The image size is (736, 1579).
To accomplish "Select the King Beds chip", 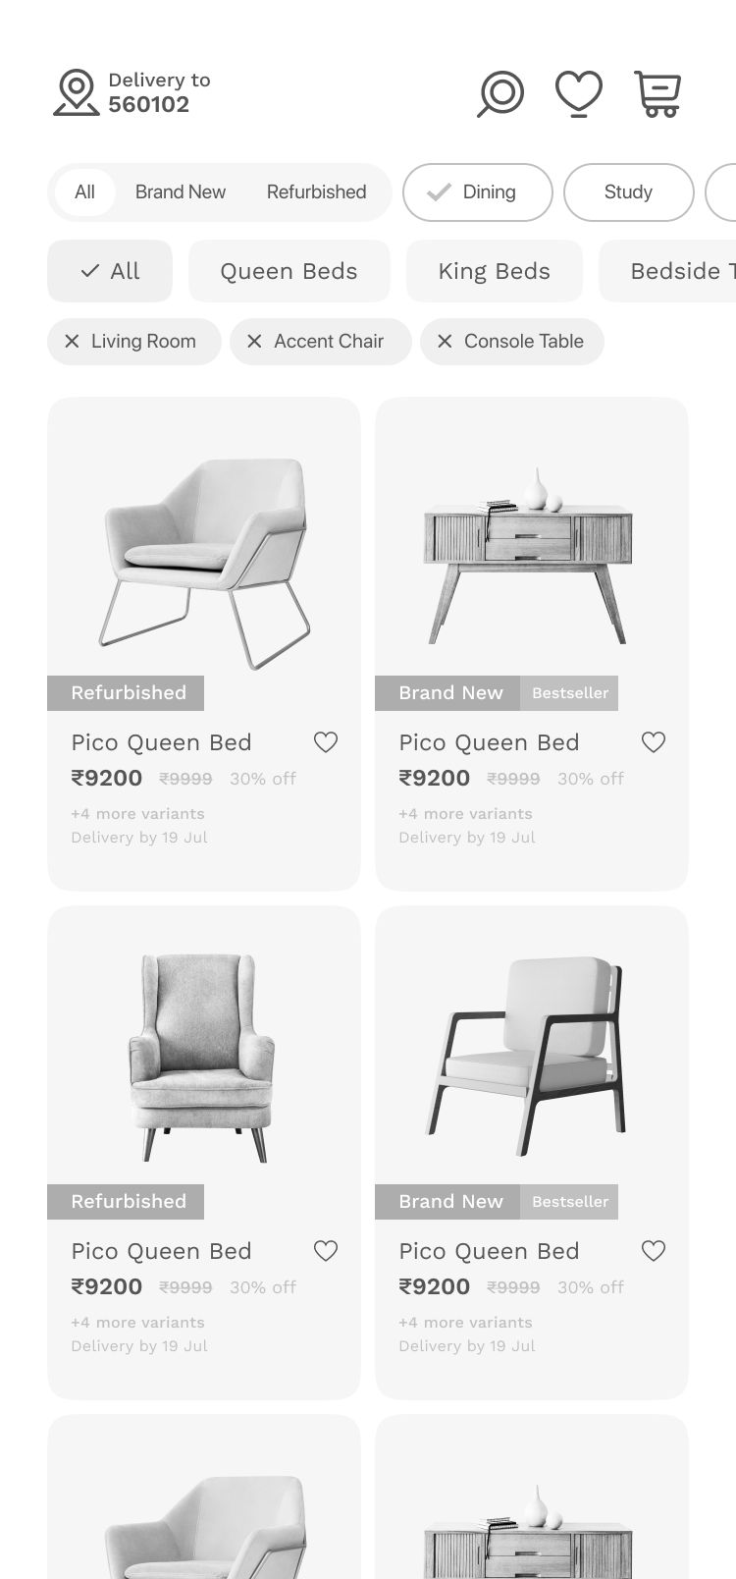I will pyautogui.click(x=495, y=271).
